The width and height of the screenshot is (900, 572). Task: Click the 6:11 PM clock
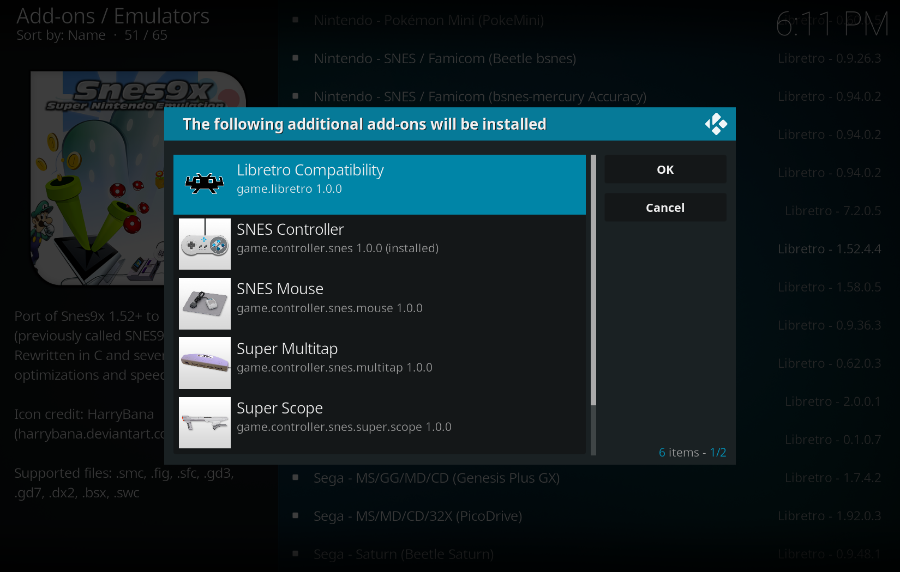click(x=832, y=25)
